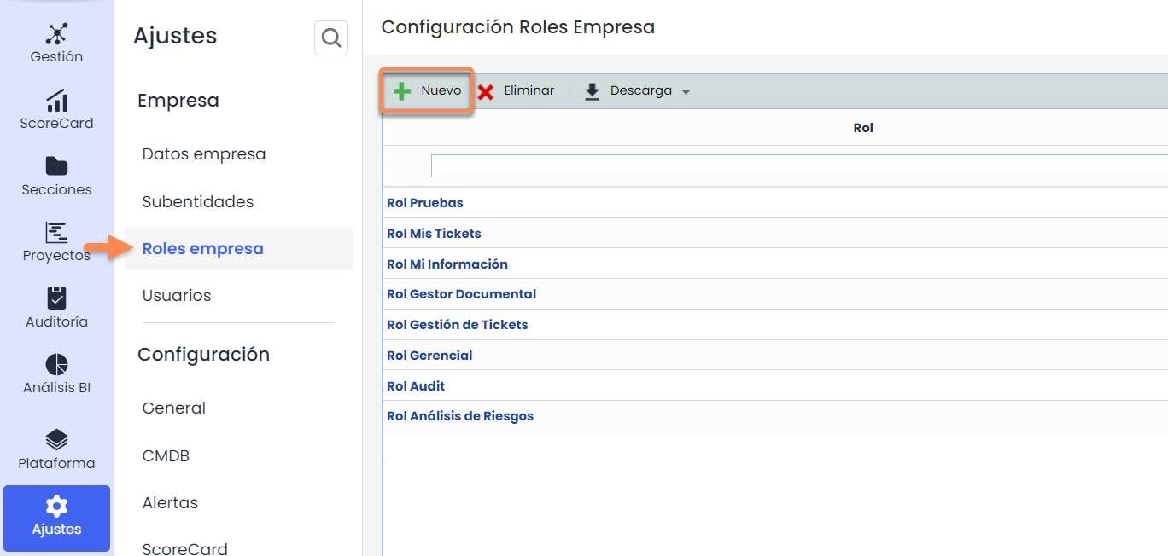Screen dimensions: 1168x556
Task: Select Subentidades in the settings menu
Action: tap(198, 202)
